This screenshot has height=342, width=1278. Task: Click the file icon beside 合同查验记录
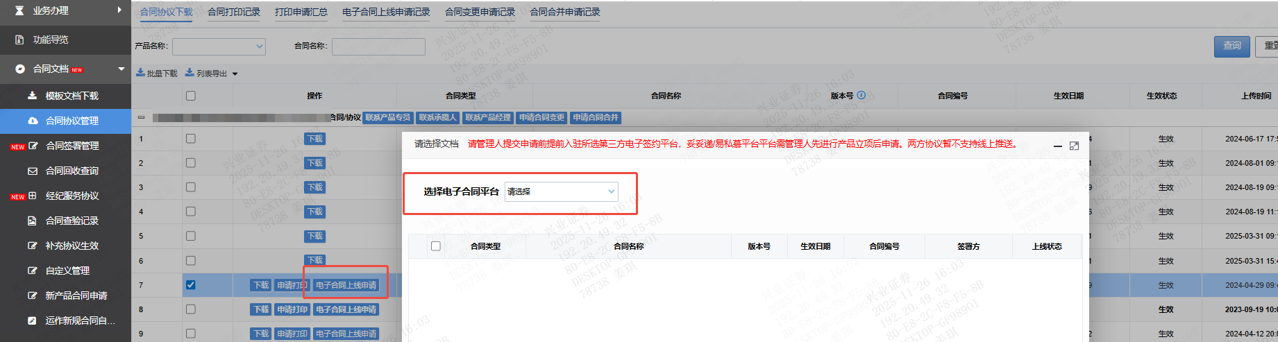(32, 221)
